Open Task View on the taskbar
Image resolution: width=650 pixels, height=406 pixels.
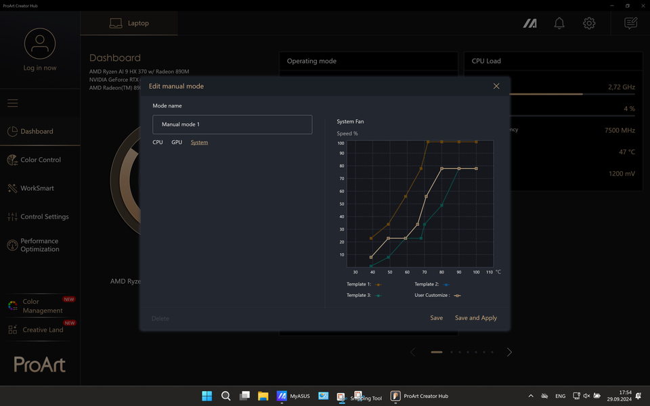(x=244, y=396)
